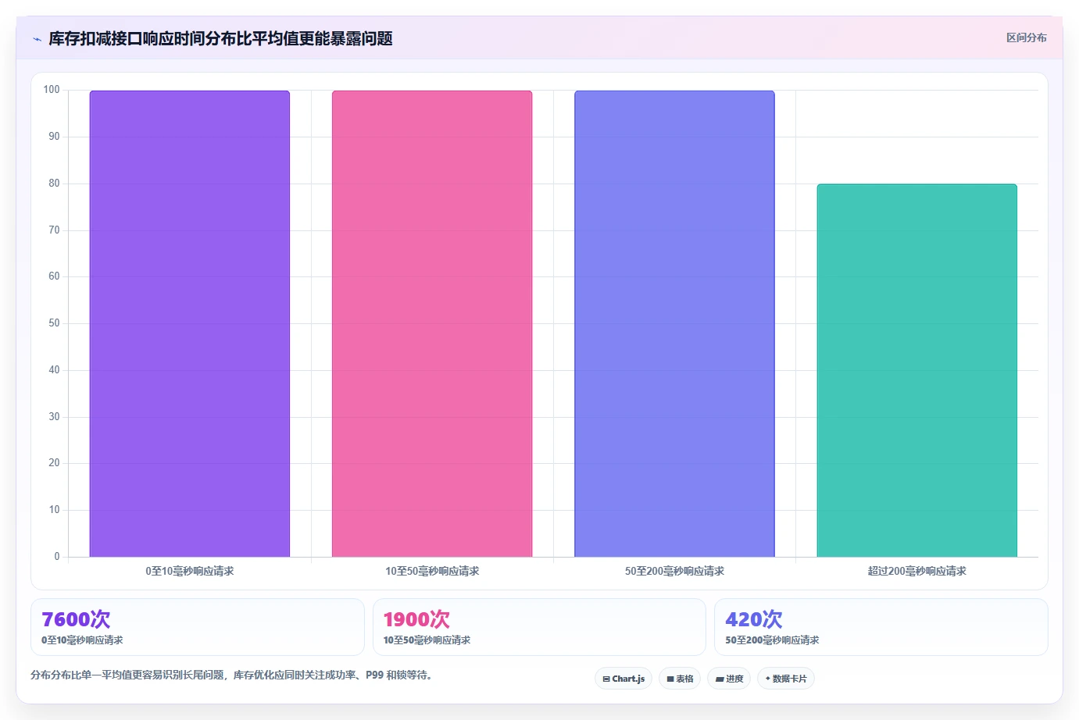Click the 区间分布 label in the header
Screen dimensions: 1079x720
[1026, 37]
